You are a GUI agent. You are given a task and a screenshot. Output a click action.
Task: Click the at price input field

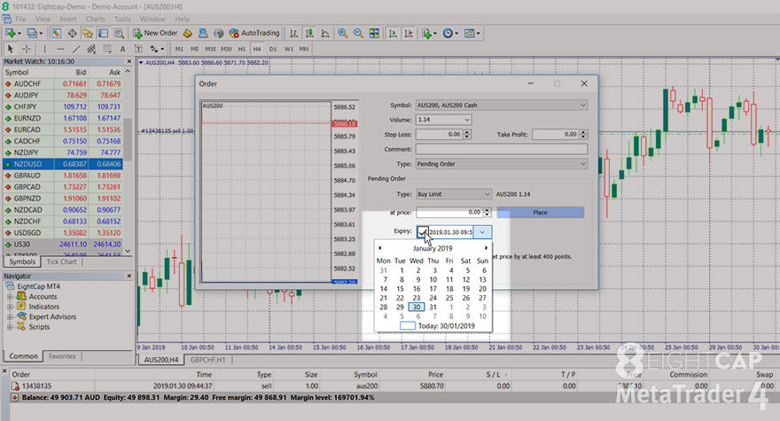click(449, 213)
